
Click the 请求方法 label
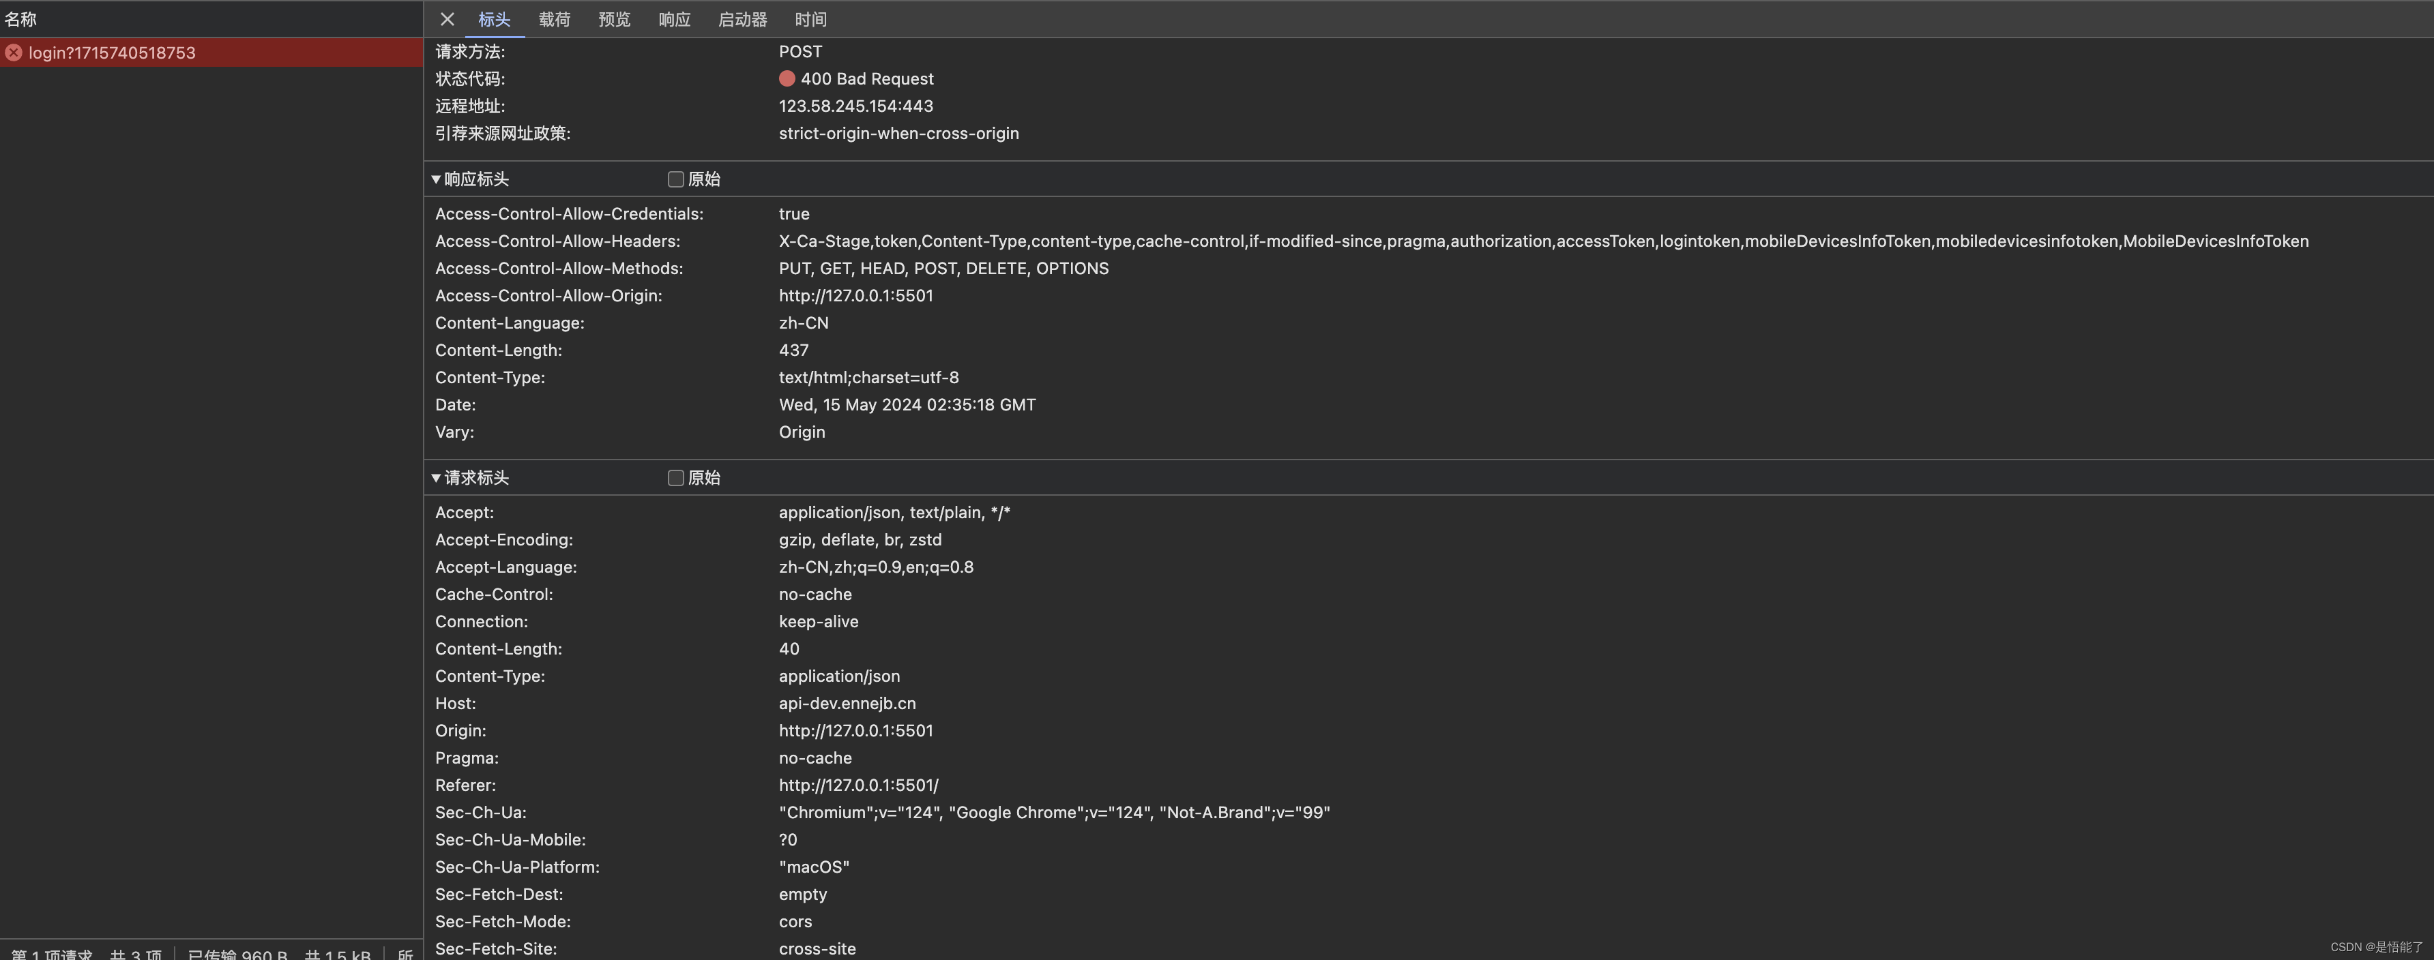click(469, 51)
